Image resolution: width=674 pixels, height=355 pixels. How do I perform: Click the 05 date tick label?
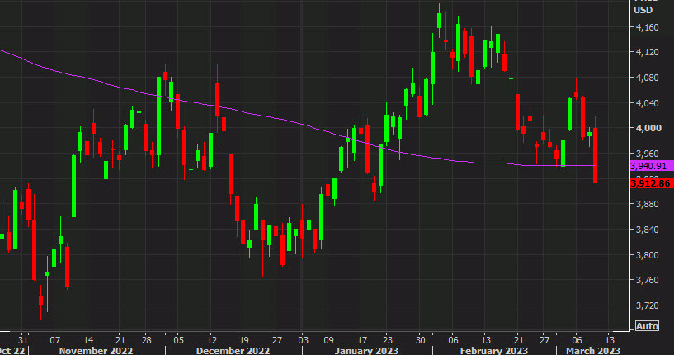tap(178, 340)
